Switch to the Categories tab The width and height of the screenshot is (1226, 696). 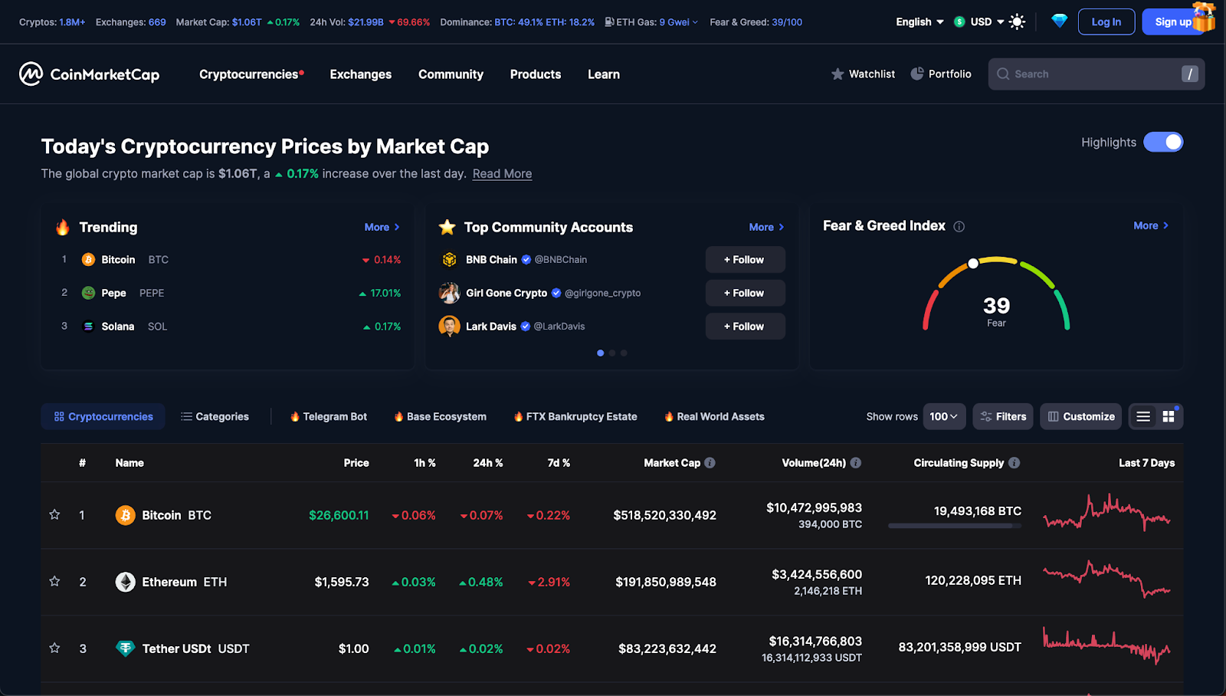coord(215,416)
